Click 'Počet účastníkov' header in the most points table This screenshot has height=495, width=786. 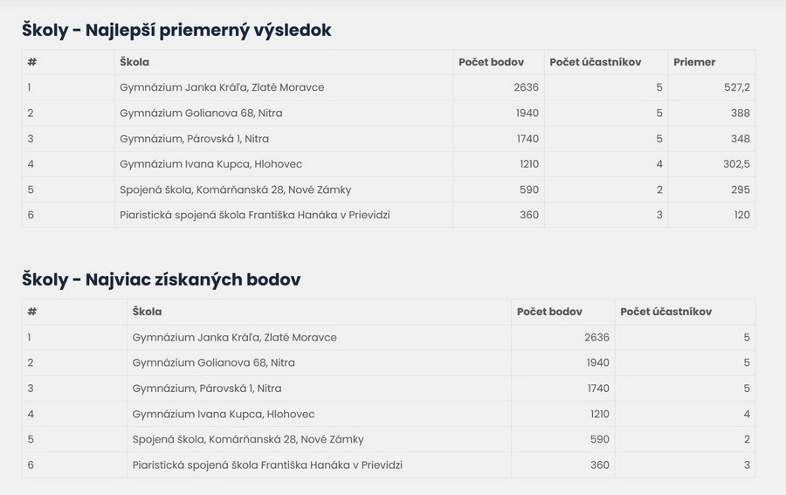(665, 312)
